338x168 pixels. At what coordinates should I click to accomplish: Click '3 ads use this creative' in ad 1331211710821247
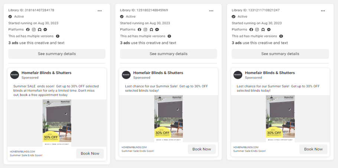(260, 43)
